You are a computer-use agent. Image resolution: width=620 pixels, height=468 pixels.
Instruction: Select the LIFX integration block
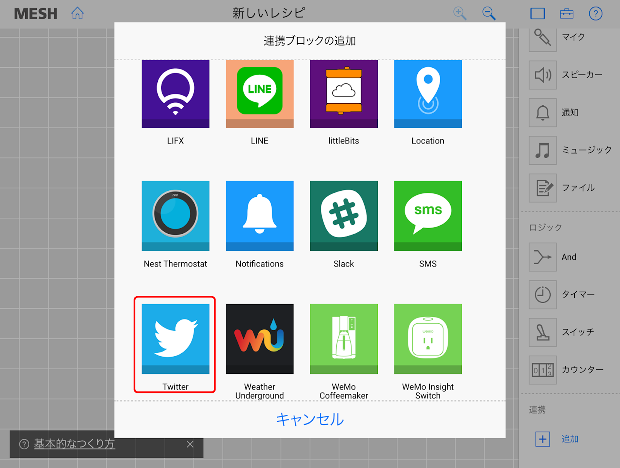tap(176, 94)
